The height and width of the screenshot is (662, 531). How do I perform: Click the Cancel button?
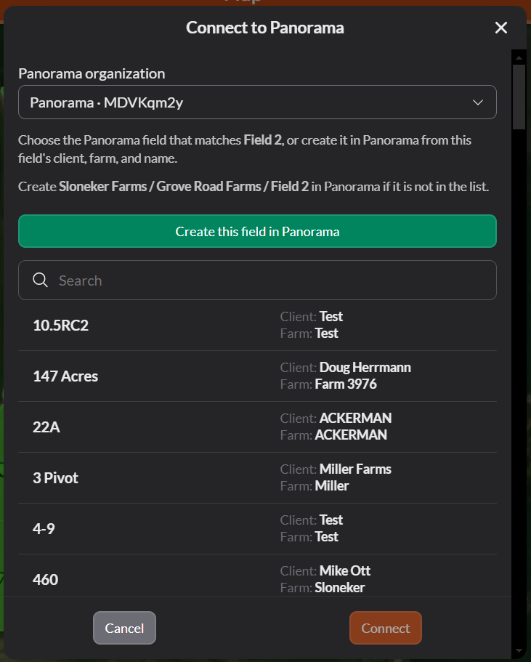(124, 628)
